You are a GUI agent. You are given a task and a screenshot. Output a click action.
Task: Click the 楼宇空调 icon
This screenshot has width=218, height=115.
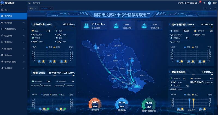tap(195, 31)
